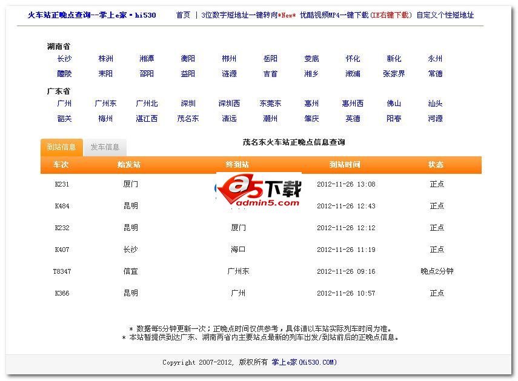The image size is (518, 381).
Task: Select 东莞东 station link
Action: 270,104
